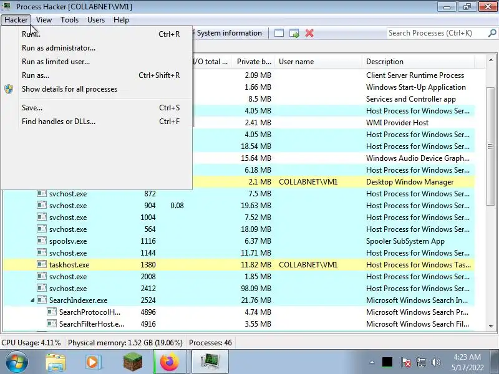Viewport: 499px width, 374px height.
Task: Click the search magnifier icon
Action: point(492,33)
